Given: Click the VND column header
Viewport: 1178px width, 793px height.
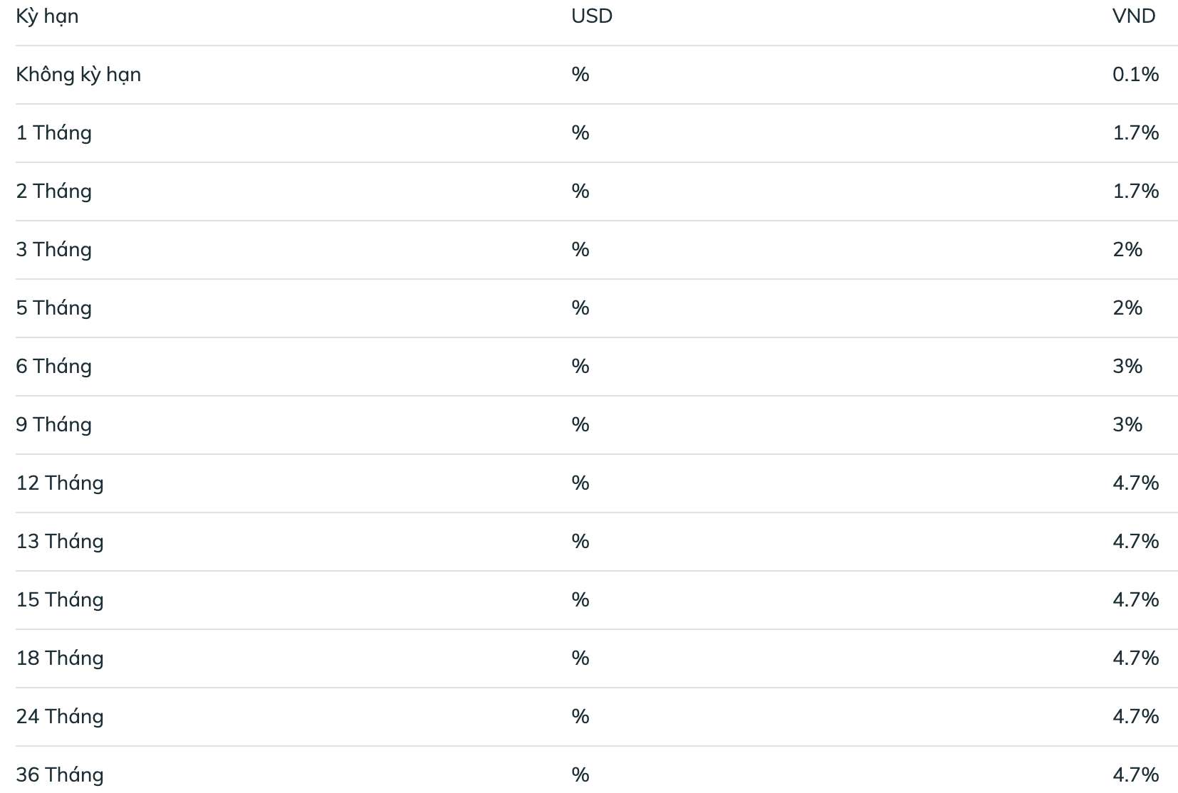Looking at the screenshot, I should tap(1134, 16).
